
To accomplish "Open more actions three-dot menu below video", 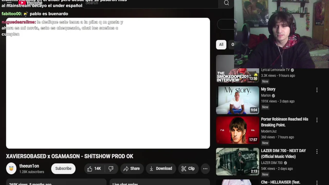I will pos(205,169).
